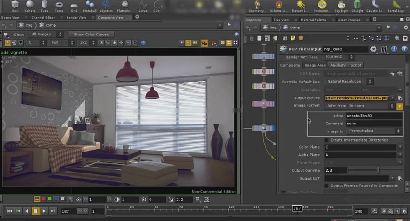410x221 pixels.
Task: Select the Torus shelf tool
Action: (59, 6)
